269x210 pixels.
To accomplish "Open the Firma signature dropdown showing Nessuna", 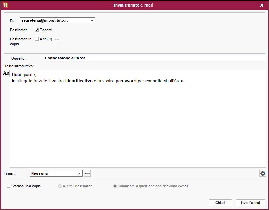I will 79,173.
